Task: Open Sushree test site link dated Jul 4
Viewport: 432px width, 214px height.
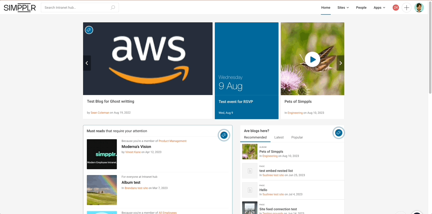Action: pyautogui.click(x=273, y=194)
